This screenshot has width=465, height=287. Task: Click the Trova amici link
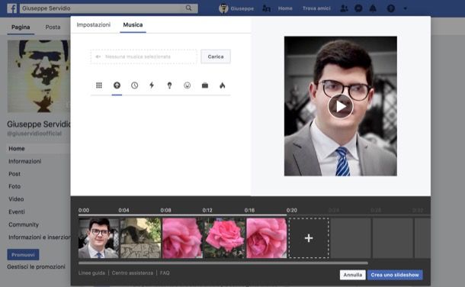(316, 8)
